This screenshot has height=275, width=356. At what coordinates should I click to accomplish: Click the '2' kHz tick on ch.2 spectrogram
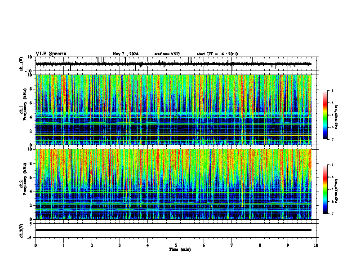click(x=31, y=205)
